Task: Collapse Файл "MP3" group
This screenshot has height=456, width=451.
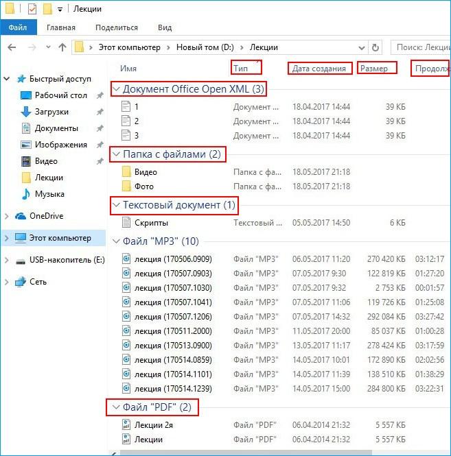Action: pyautogui.click(x=116, y=241)
